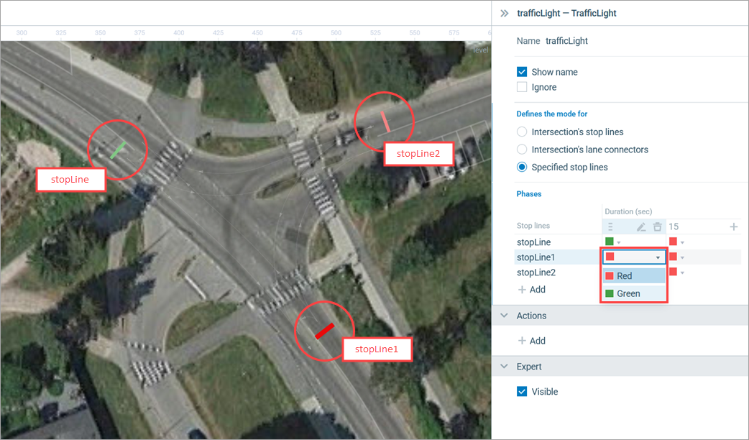The width and height of the screenshot is (749, 440).
Task: Click the drag handle icon of first phase
Action: pyautogui.click(x=610, y=227)
